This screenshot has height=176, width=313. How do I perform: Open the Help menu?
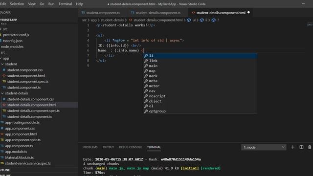click(79, 4)
